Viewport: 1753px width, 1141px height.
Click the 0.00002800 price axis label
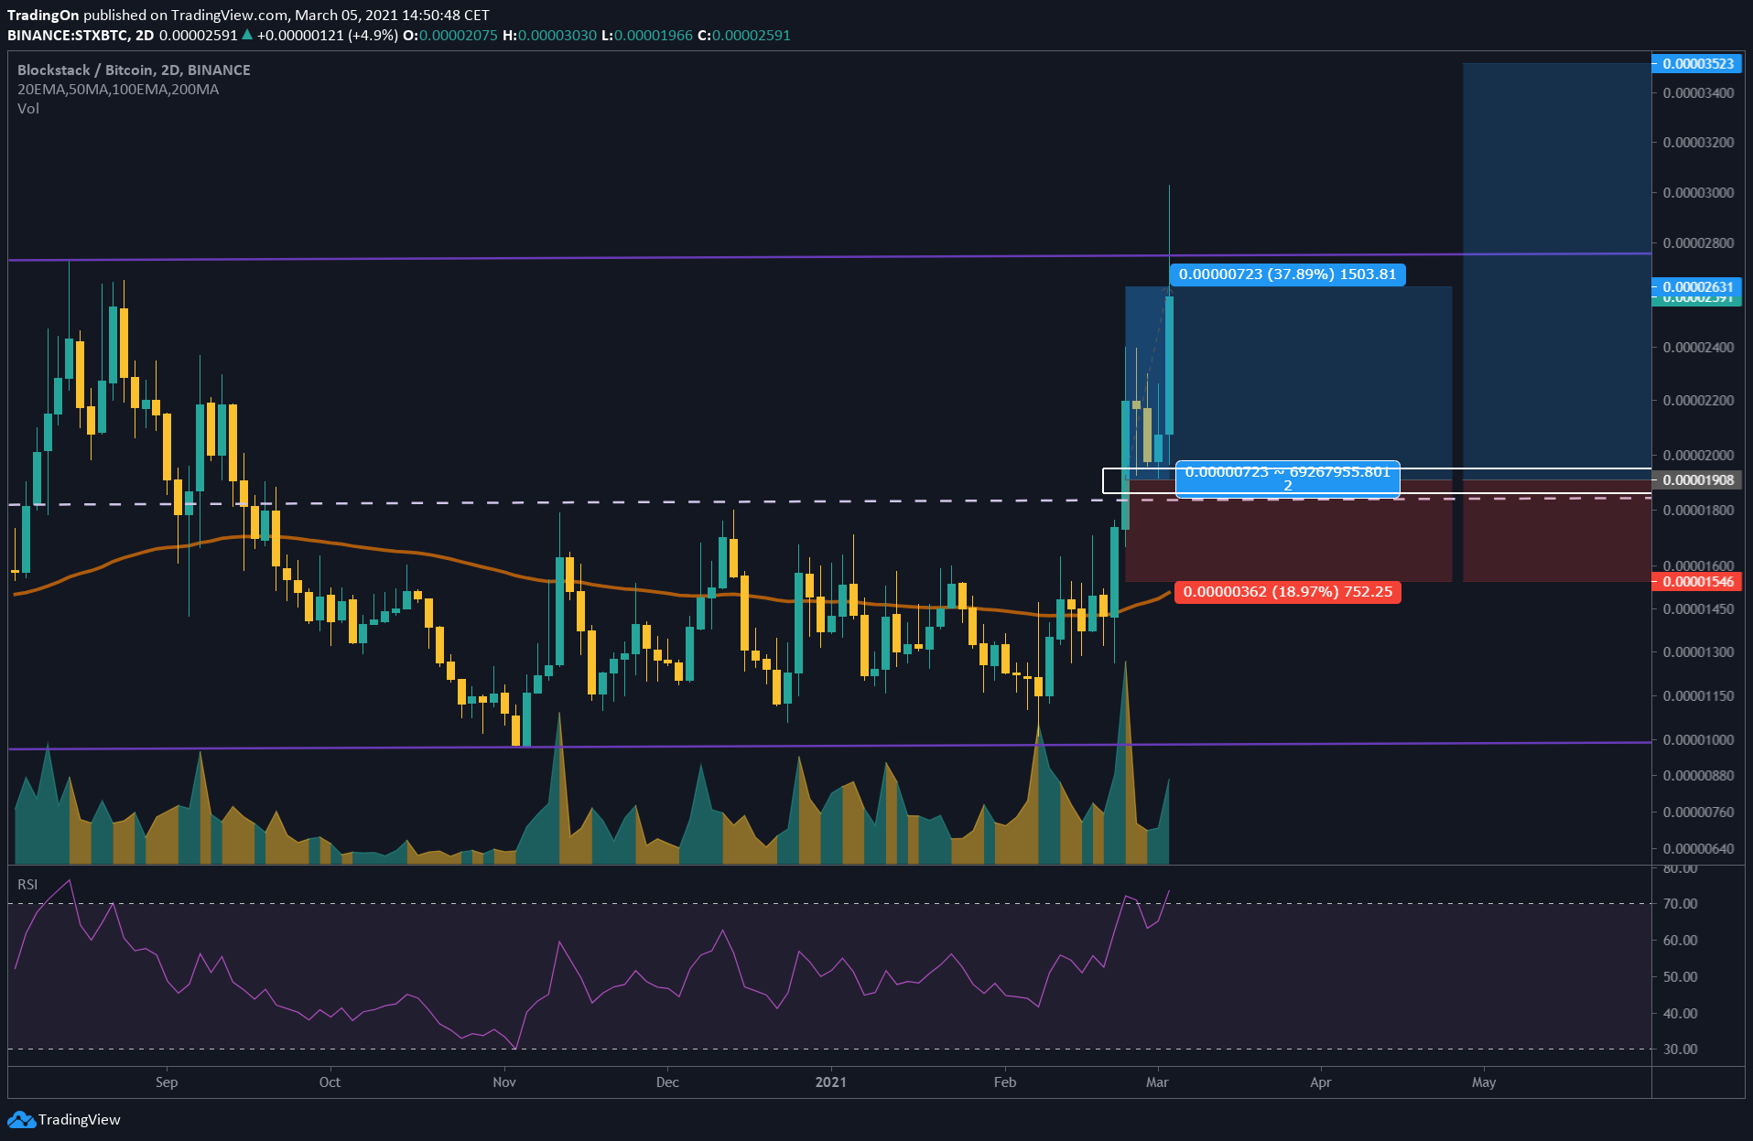pyautogui.click(x=1698, y=242)
